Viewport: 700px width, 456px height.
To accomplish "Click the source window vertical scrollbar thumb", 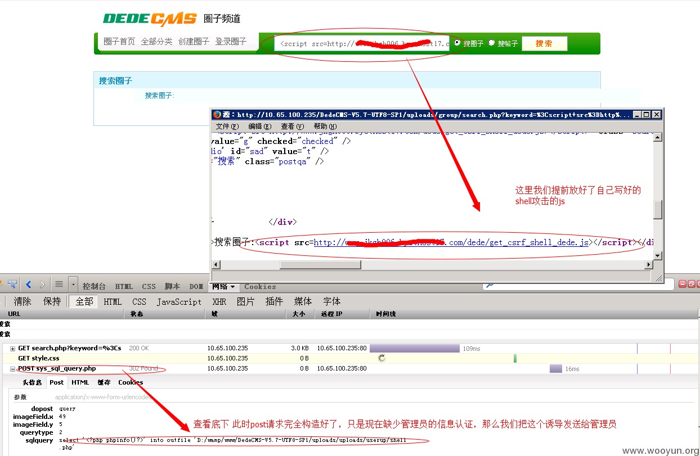I will [x=657, y=209].
